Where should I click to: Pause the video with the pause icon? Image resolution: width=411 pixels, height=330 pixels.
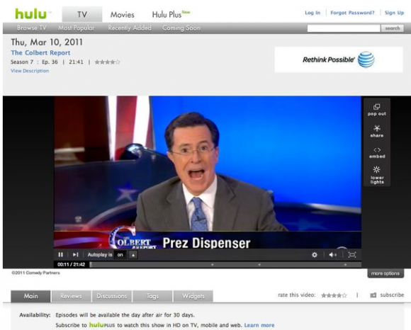pyautogui.click(x=60, y=254)
